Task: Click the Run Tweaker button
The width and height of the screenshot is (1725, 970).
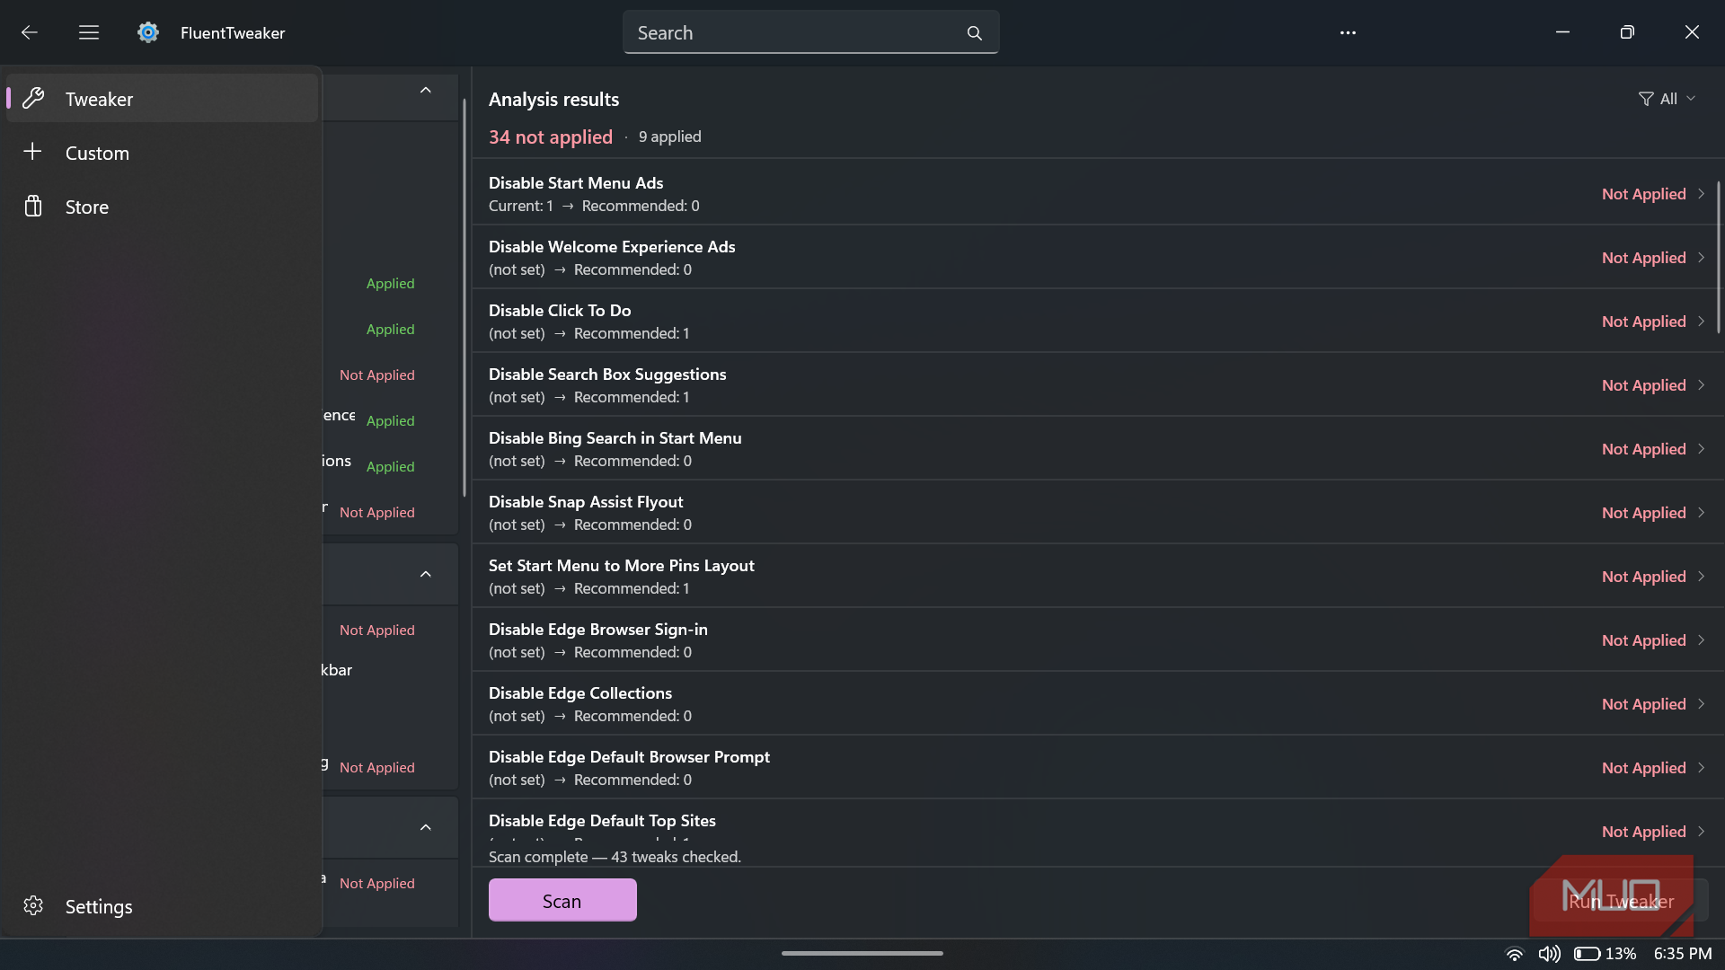Action: pyautogui.click(x=1621, y=901)
